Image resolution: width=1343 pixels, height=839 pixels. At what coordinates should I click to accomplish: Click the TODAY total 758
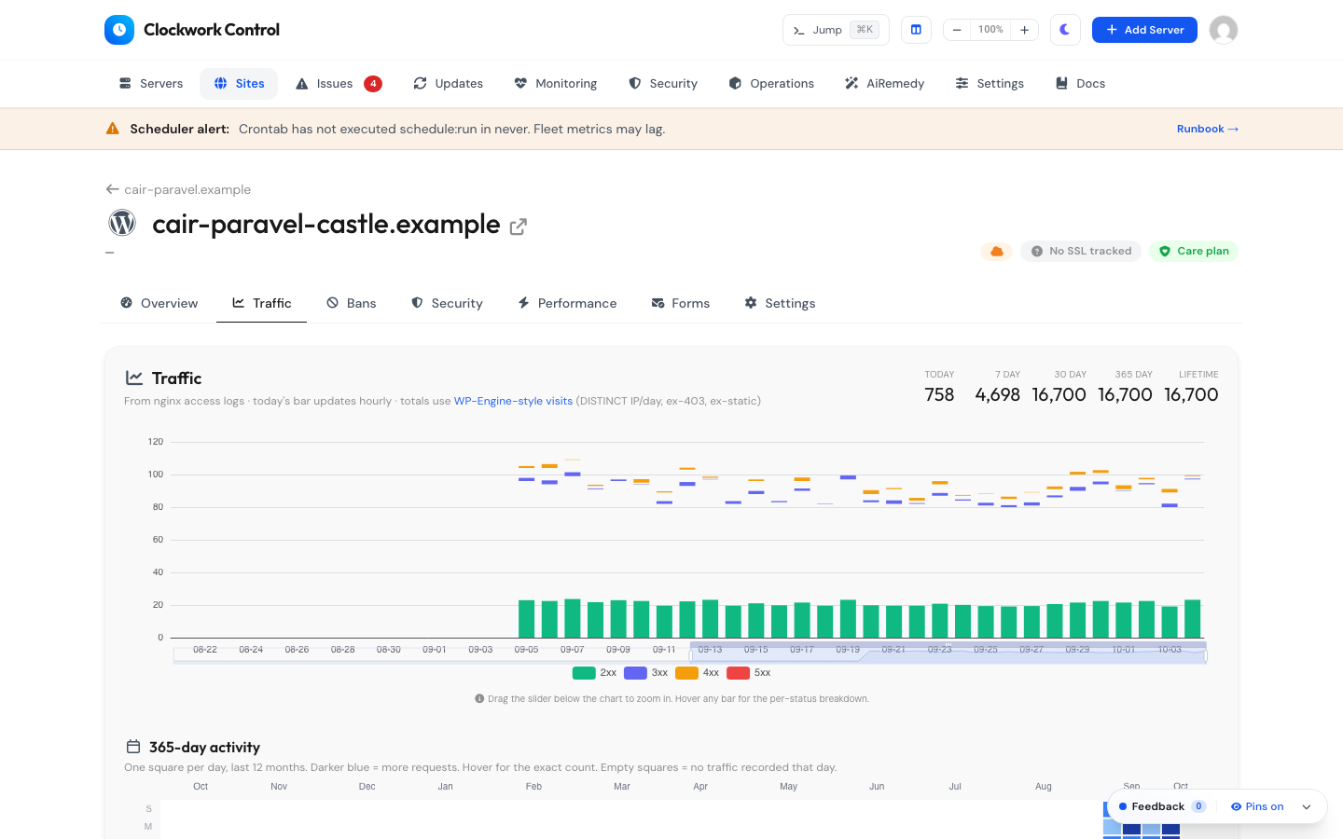[939, 394]
